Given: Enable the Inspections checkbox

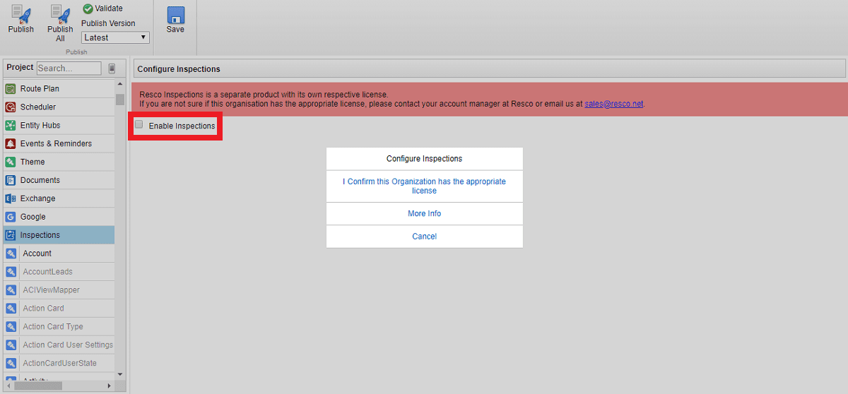Looking at the screenshot, I should [x=139, y=125].
